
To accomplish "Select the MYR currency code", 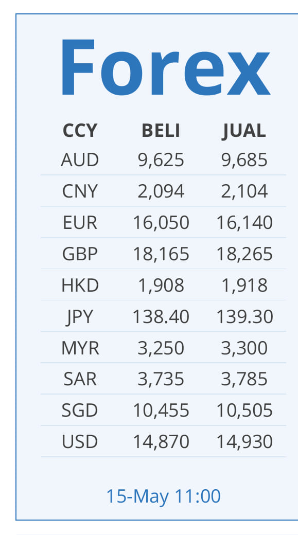I will (x=80, y=348).
